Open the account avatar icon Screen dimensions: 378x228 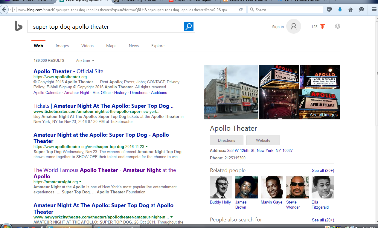[x=293, y=27]
